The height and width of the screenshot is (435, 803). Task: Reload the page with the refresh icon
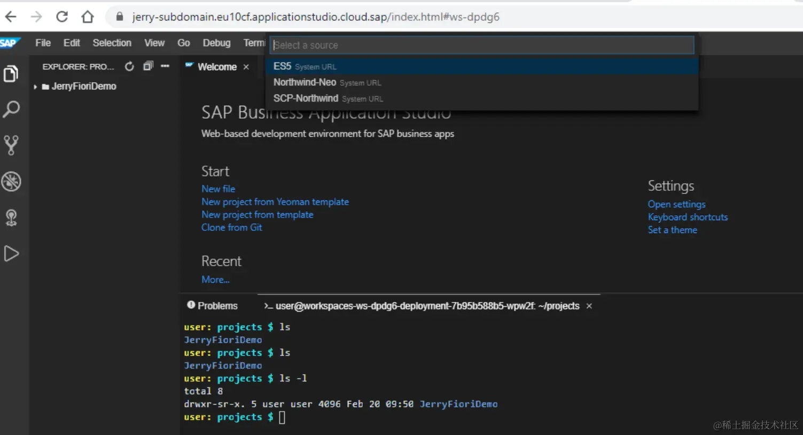click(x=62, y=17)
